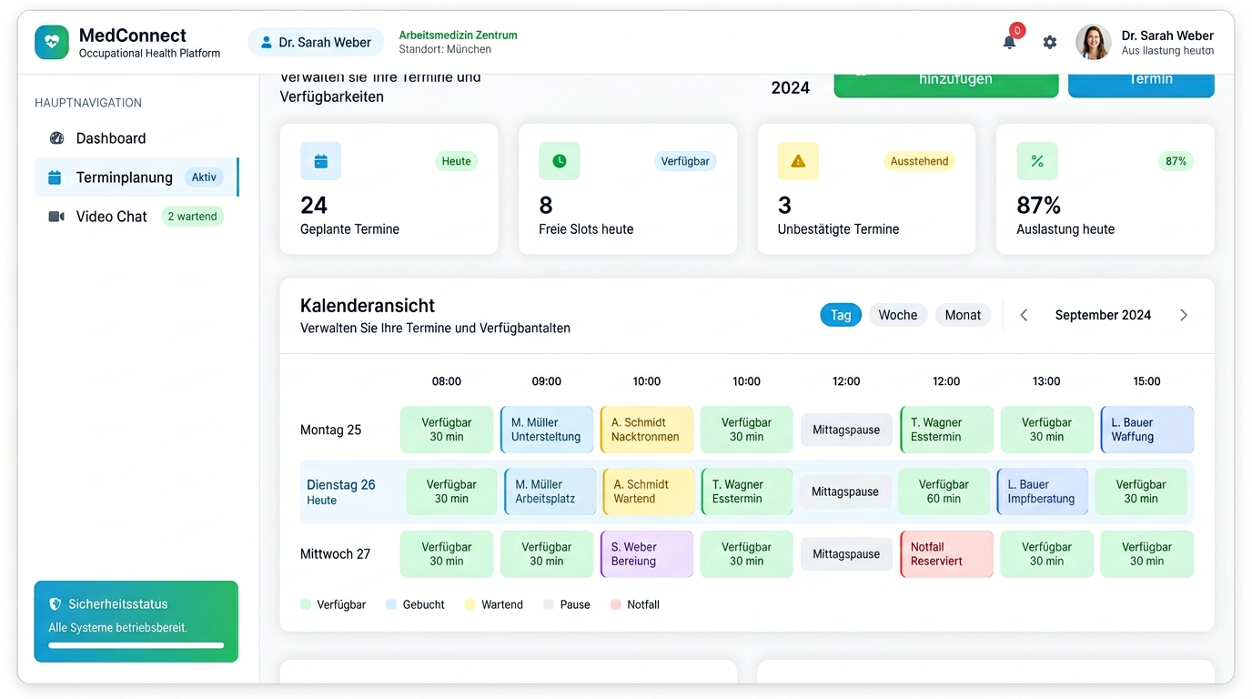
Task: Click the warning triangle icon on Unbestätigte Termine
Action: [798, 161]
